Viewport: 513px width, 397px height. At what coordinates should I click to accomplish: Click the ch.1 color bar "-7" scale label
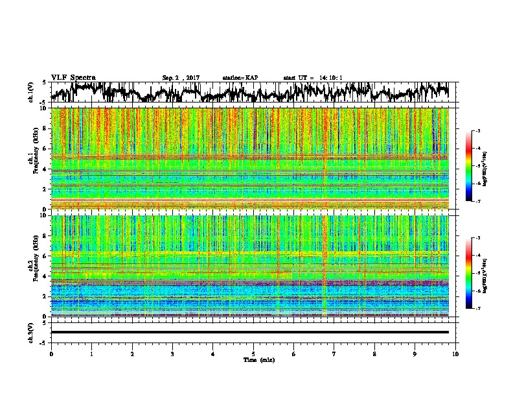pos(478,201)
